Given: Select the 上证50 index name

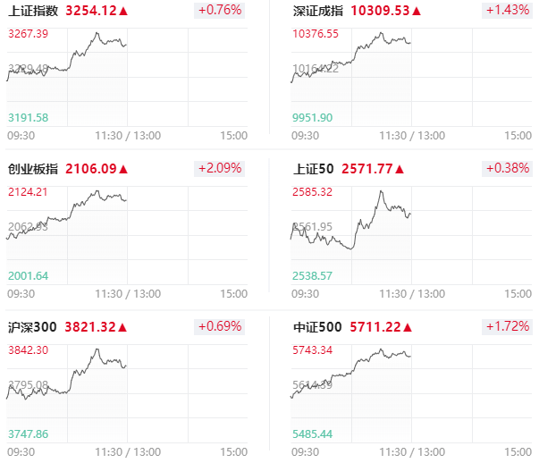Looking at the screenshot, I should click(313, 169).
